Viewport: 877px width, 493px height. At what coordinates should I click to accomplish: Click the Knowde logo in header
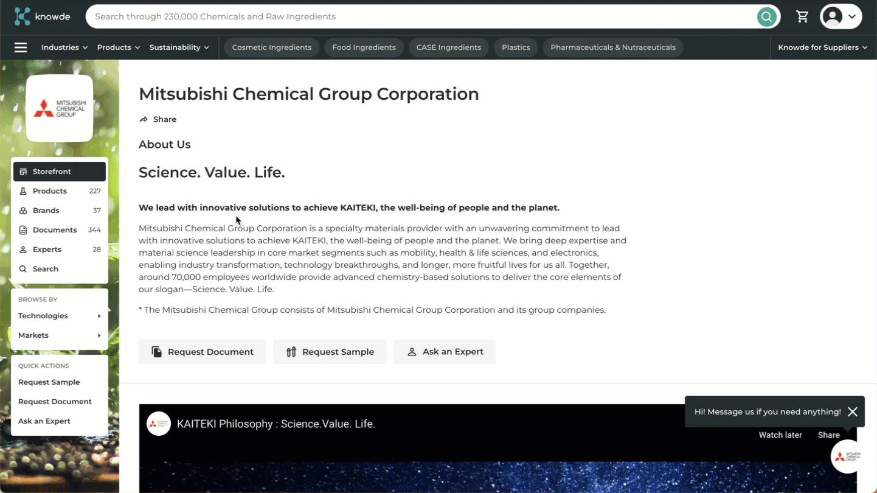pos(42,16)
